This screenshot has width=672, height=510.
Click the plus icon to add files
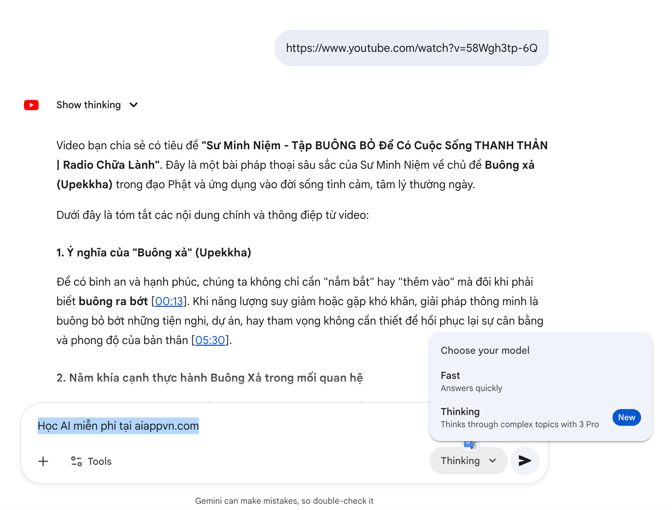coord(43,461)
